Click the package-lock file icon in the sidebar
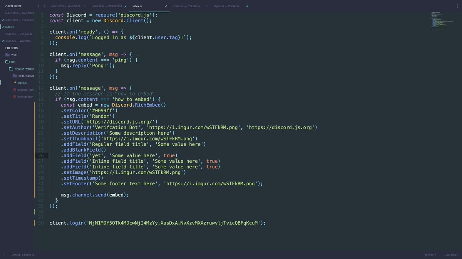 [x=15, y=89]
